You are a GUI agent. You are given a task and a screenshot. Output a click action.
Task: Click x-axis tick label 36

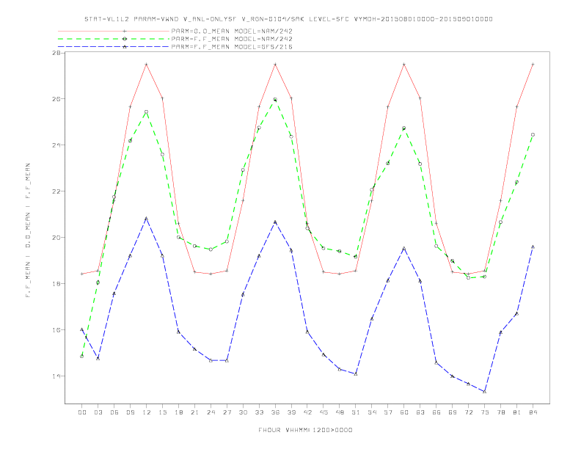click(x=275, y=412)
